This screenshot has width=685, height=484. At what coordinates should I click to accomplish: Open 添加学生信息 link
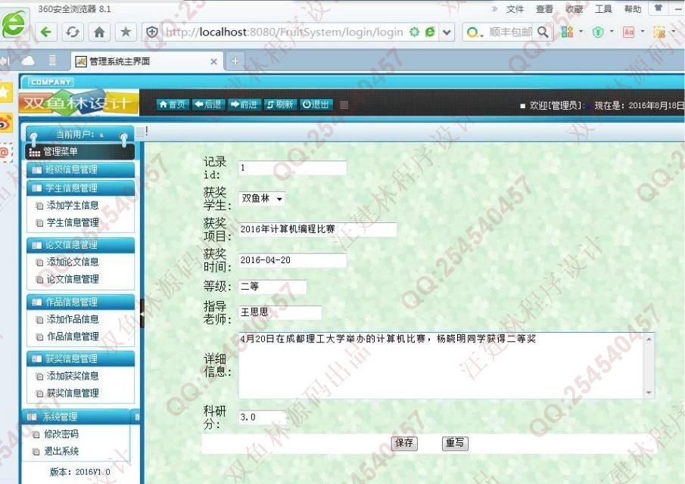(x=73, y=205)
